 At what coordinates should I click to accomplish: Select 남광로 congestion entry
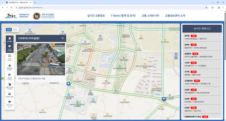(x=202, y=91)
